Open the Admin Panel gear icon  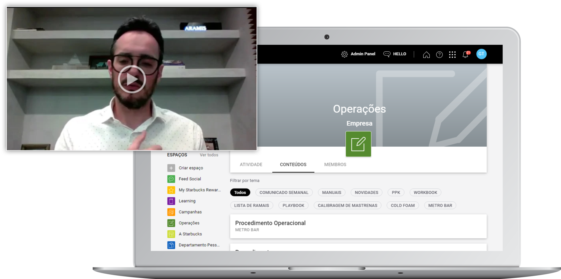tap(344, 54)
